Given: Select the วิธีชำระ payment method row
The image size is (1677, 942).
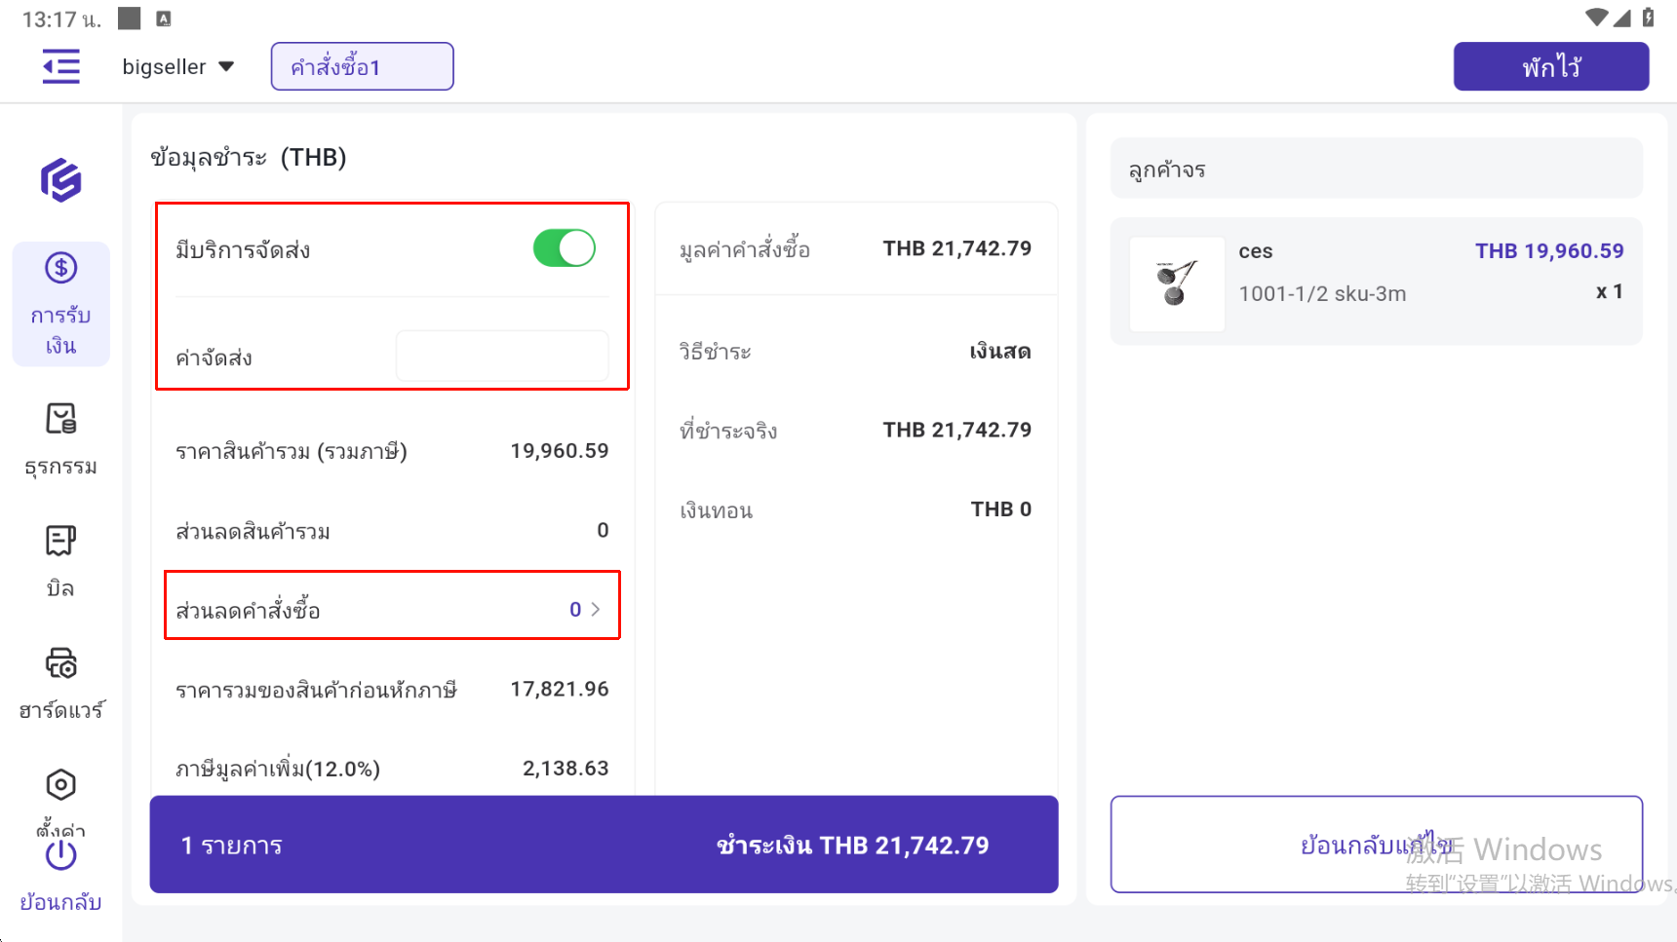Looking at the screenshot, I should coord(855,351).
